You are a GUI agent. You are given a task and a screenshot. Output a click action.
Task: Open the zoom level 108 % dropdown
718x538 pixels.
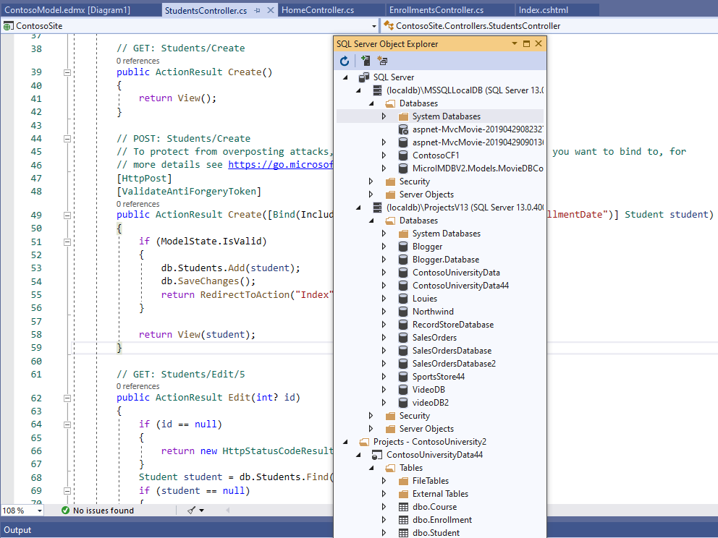click(x=40, y=511)
